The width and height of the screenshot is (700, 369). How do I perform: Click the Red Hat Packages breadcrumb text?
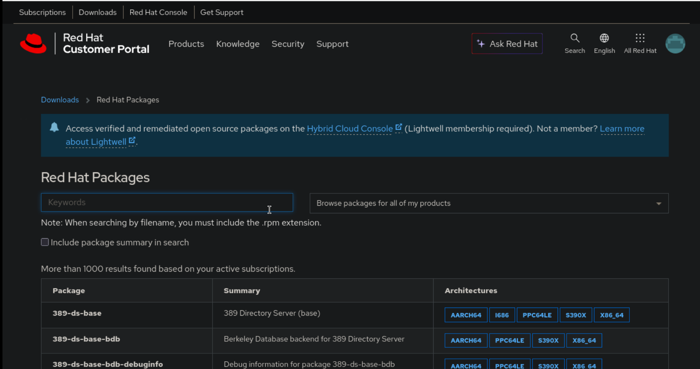pyautogui.click(x=128, y=100)
